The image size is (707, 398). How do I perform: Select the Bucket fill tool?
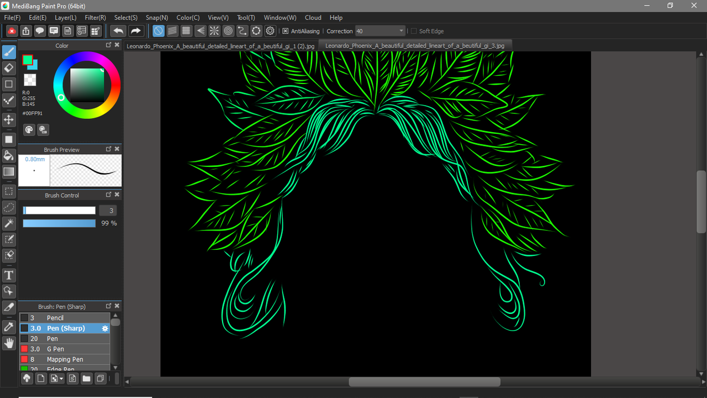[9, 155]
